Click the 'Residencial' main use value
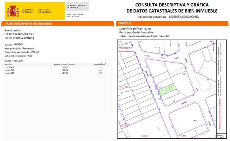230x141 pixels. click(28, 49)
